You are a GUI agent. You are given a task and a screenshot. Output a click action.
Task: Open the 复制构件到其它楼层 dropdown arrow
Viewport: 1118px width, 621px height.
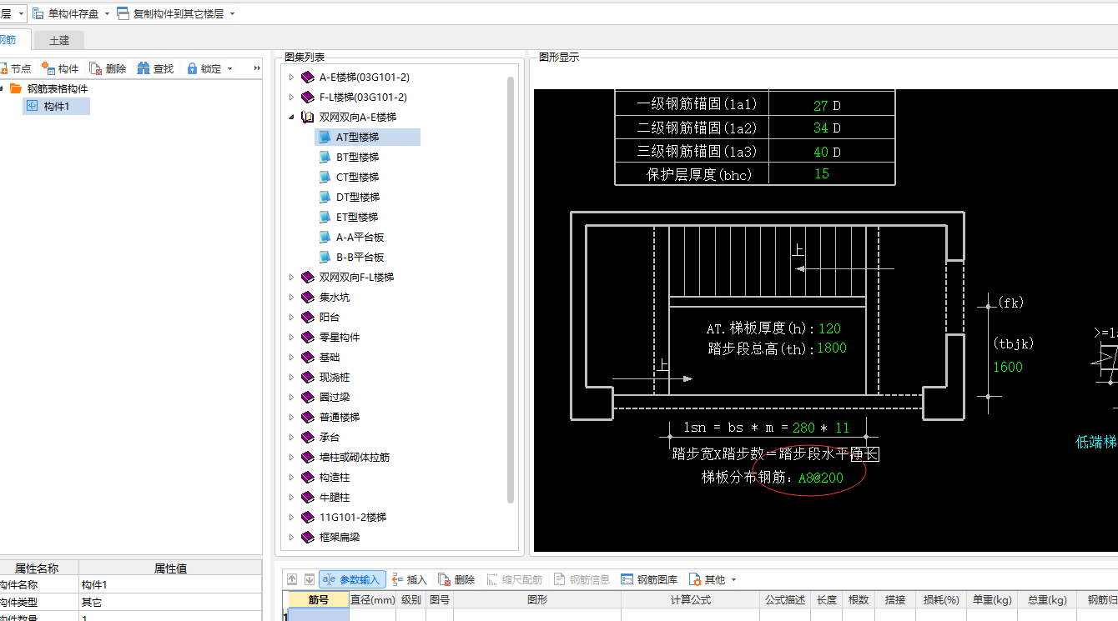click(x=232, y=13)
